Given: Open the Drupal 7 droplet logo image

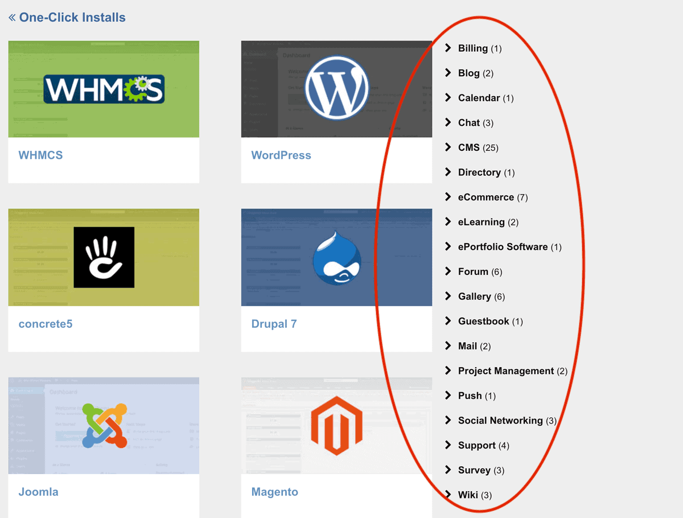Looking at the screenshot, I should coord(336,257).
